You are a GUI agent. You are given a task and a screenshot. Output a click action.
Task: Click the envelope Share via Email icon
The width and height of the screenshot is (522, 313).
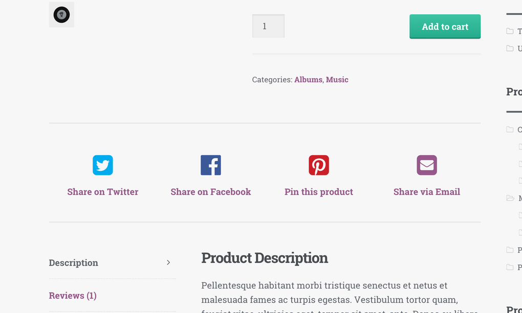pos(426,165)
